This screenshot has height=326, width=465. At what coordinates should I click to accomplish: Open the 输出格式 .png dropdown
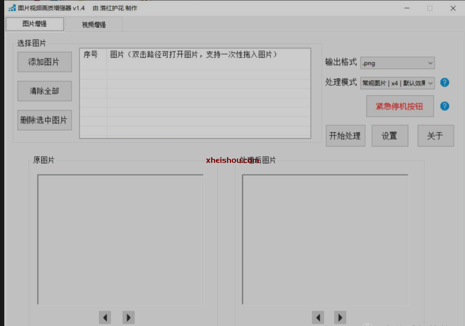[398, 63]
